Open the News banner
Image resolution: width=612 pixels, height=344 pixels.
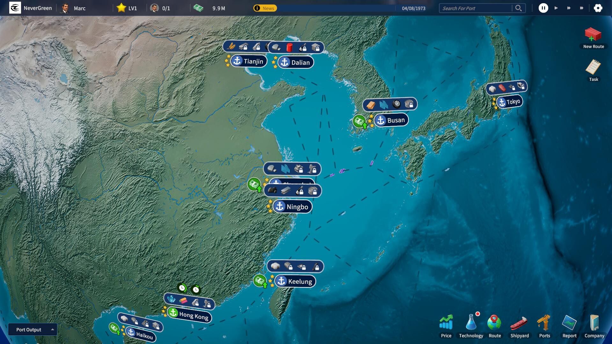[265, 8]
